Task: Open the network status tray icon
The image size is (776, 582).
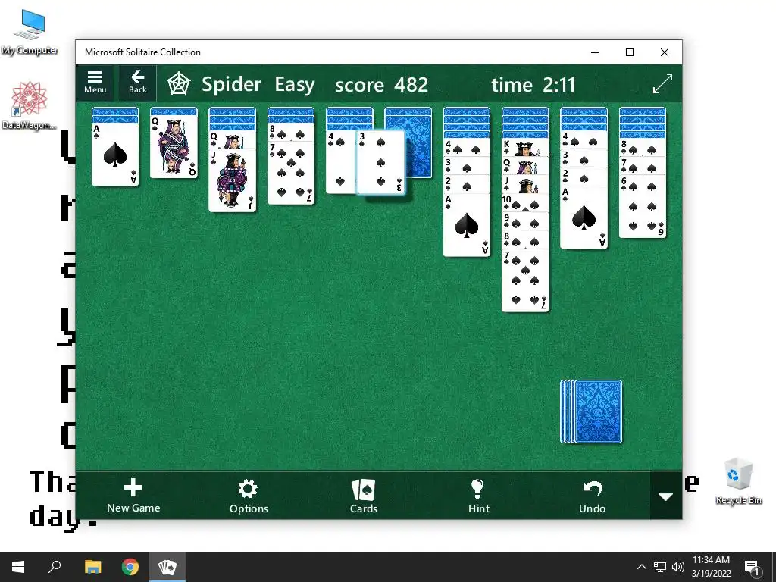Action: click(660, 567)
